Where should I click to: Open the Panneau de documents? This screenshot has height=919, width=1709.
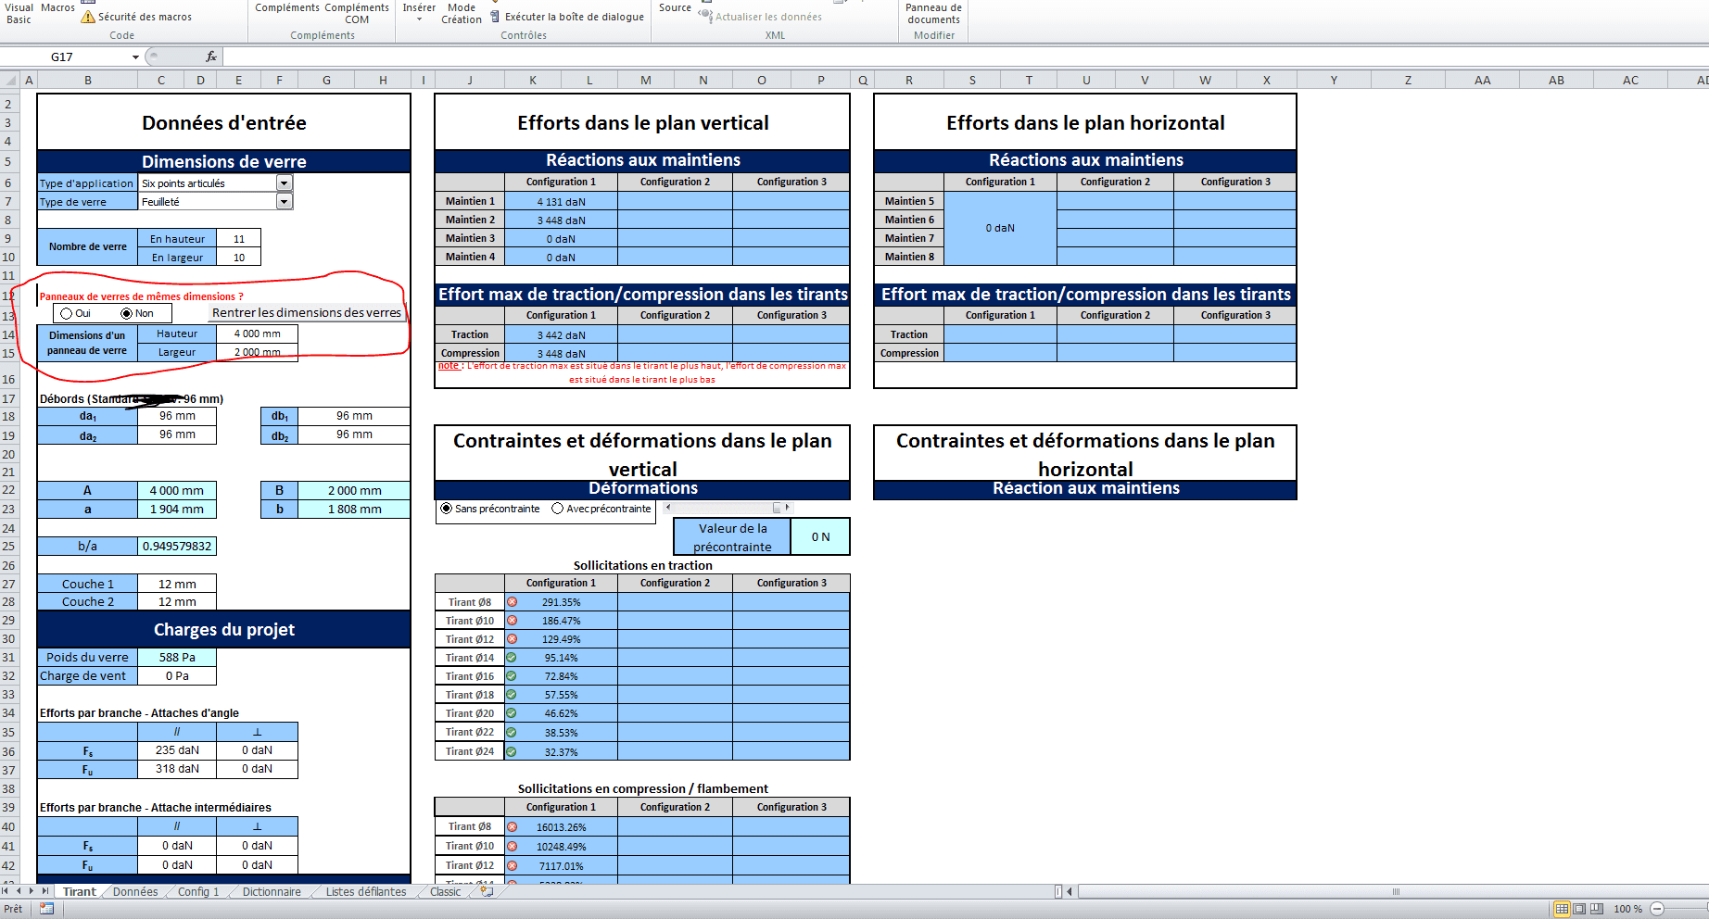[933, 13]
